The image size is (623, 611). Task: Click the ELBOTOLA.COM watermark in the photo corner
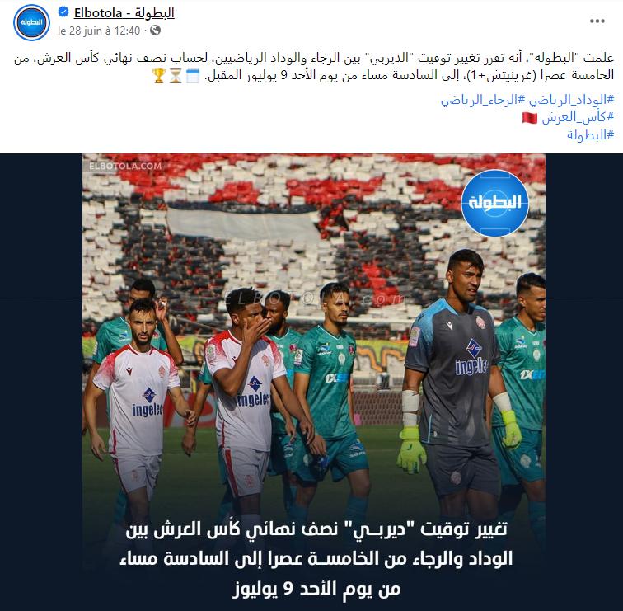[x=125, y=166]
